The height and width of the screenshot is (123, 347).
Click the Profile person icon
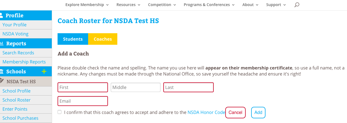[1, 15]
